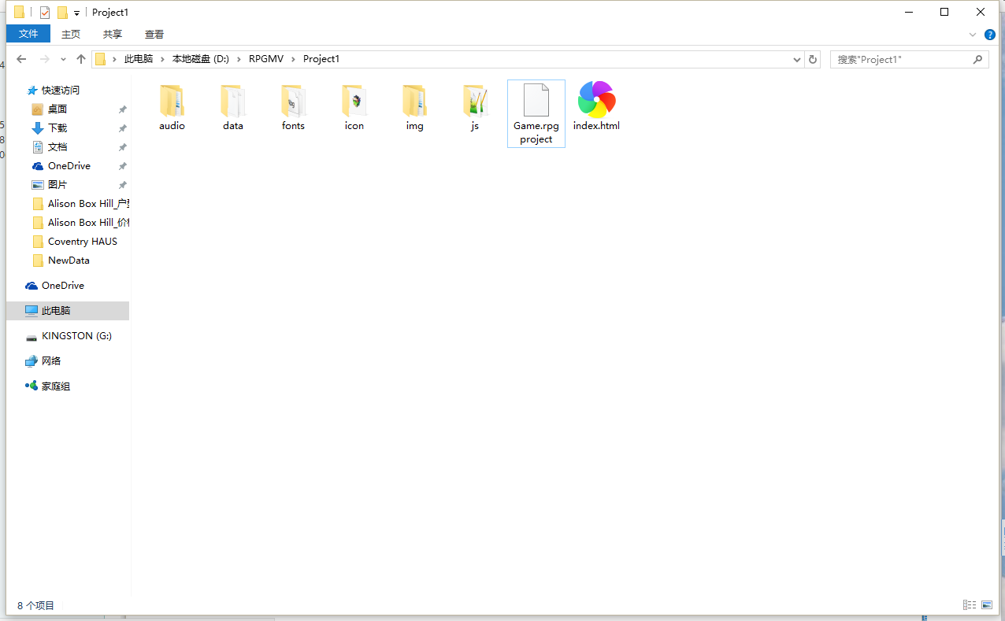Select the audio folder icon
1005x621 pixels.
click(172, 101)
